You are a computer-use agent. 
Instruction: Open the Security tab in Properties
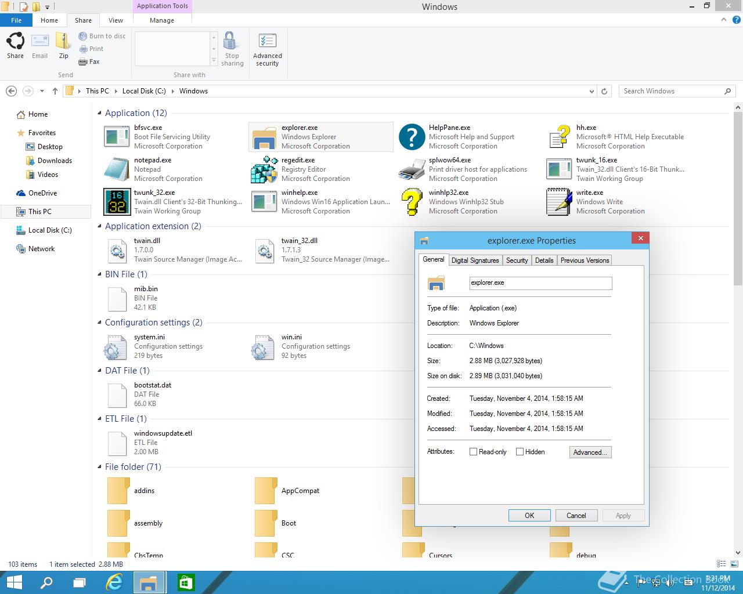pyautogui.click(x=517, y=260)
